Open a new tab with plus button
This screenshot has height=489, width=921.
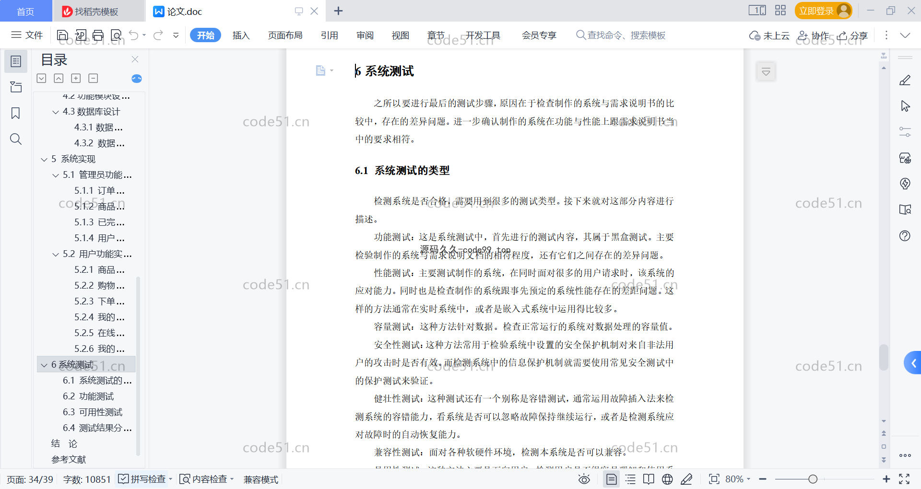pos(338,11)
